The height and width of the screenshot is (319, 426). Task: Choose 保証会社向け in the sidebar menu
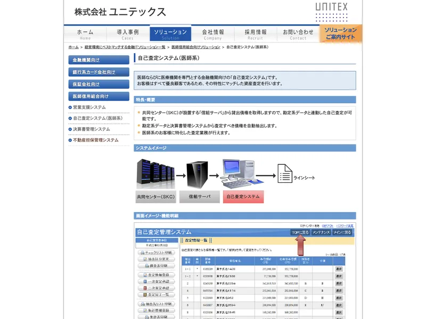point(99,84)
